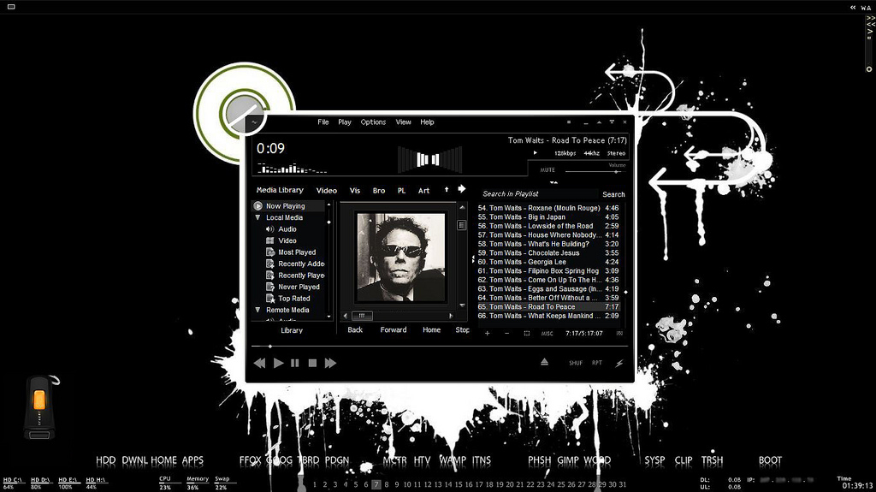Select Most Played in library tree

(297, 252)
